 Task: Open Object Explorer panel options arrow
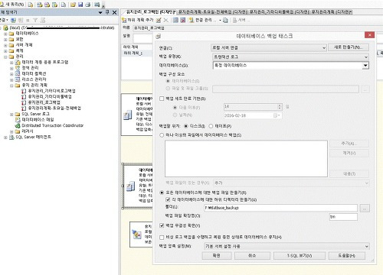pyautogui.click(x=100, y=12)
